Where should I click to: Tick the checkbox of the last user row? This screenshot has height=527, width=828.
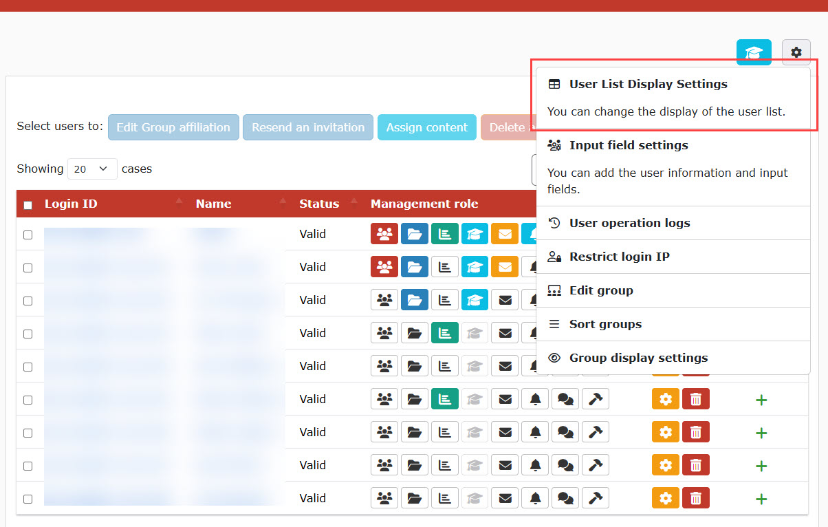[28, 499]
